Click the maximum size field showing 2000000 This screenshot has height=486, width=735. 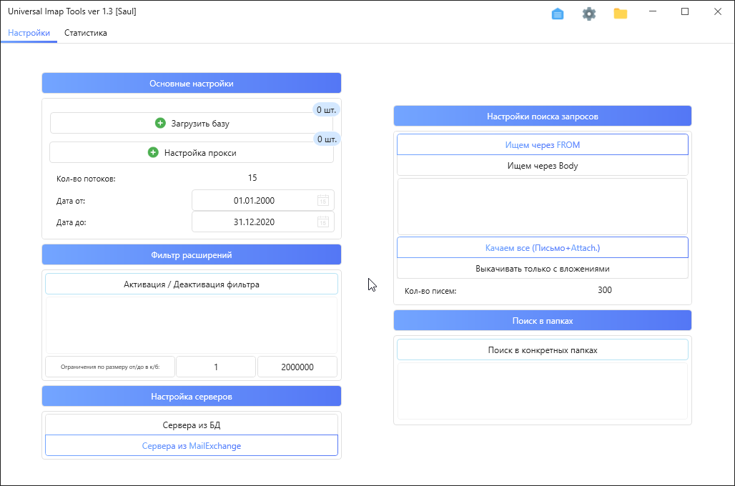click(297, 367)
